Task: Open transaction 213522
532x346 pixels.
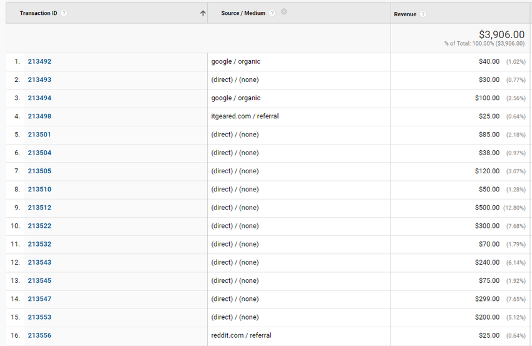Action: [x=39, y=226]
